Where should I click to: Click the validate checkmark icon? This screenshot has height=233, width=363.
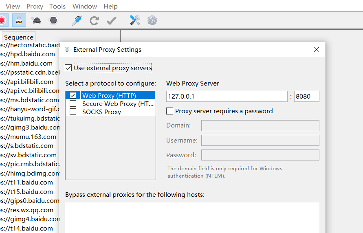click(x=111, y=20)
